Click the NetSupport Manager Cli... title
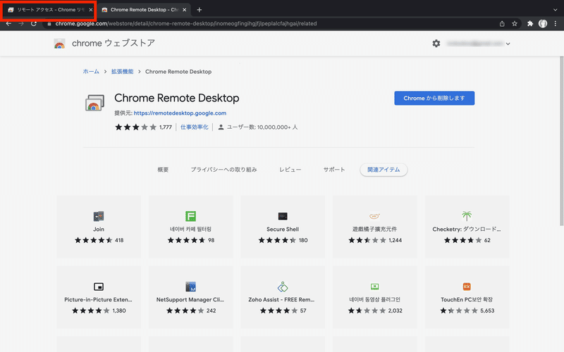 [x=190, y=300]
